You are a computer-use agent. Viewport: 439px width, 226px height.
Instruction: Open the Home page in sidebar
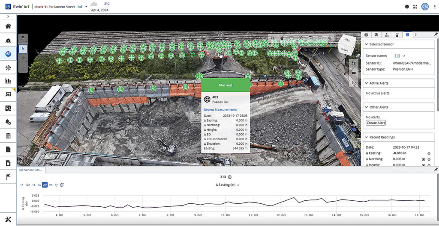tap(8, 26)
